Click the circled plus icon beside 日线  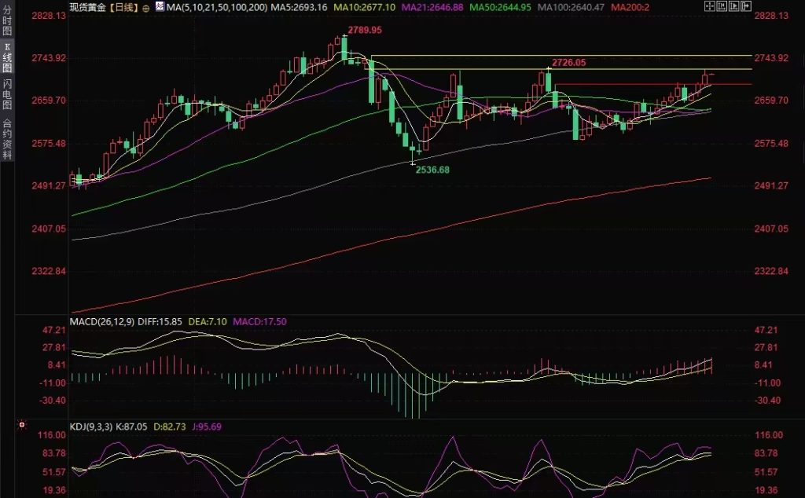point(146,8)
